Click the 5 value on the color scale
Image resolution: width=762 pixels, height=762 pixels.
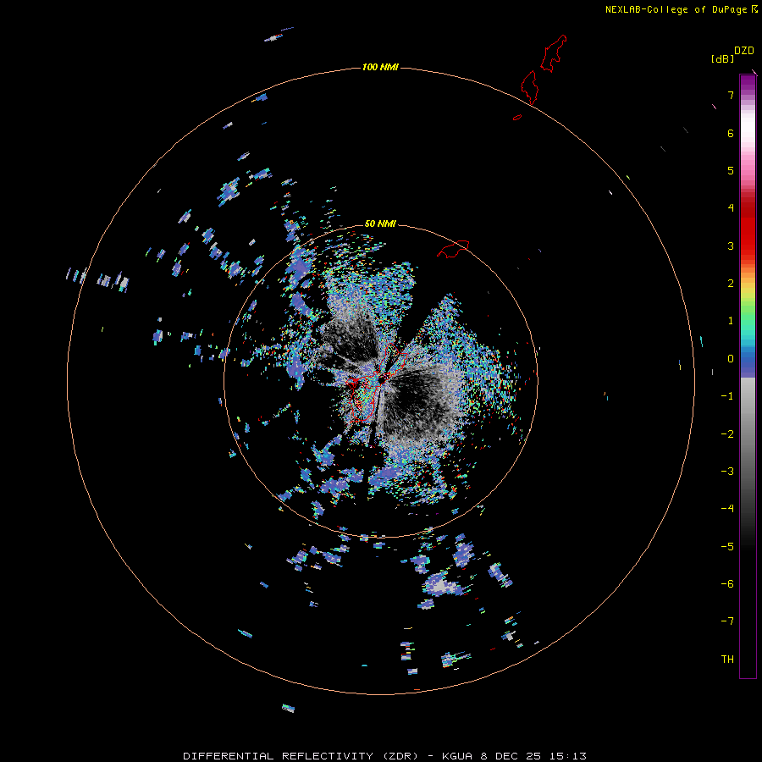click(x=731, y=170)
